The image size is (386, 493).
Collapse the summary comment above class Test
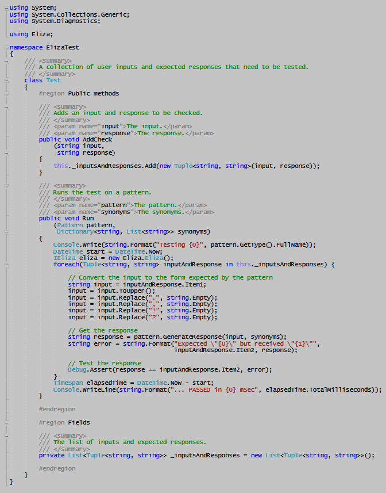coord(6,61)
